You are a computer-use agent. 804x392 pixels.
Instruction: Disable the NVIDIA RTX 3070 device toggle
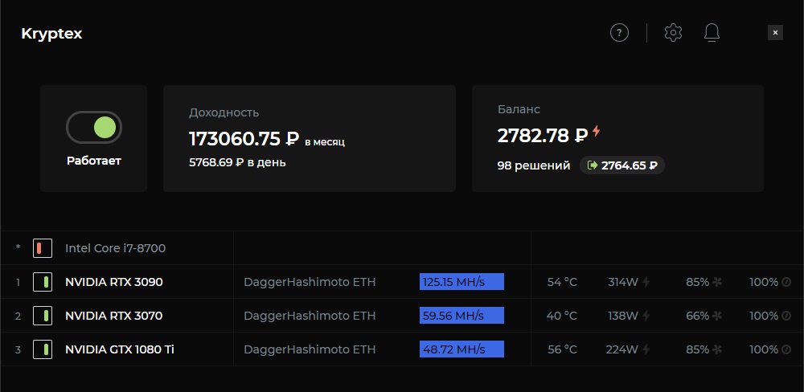(x=43, y=316)
